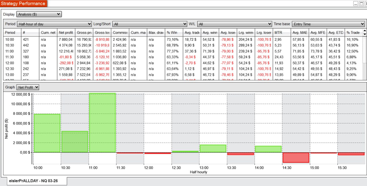Minimize the Strategy Performance window
This screenshot has width=367, height=186.
[356, 3]
